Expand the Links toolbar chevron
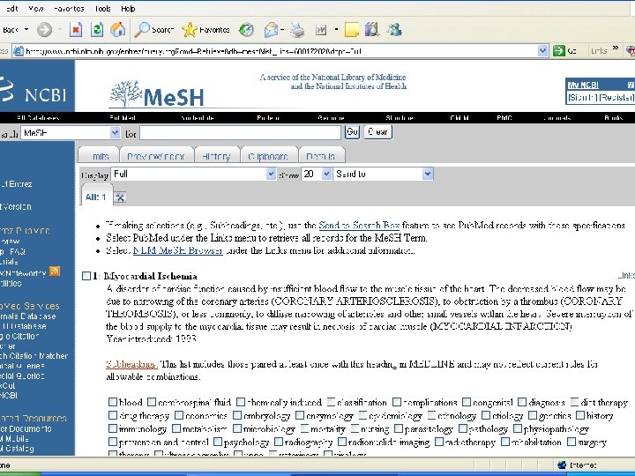 coord(616,48)
